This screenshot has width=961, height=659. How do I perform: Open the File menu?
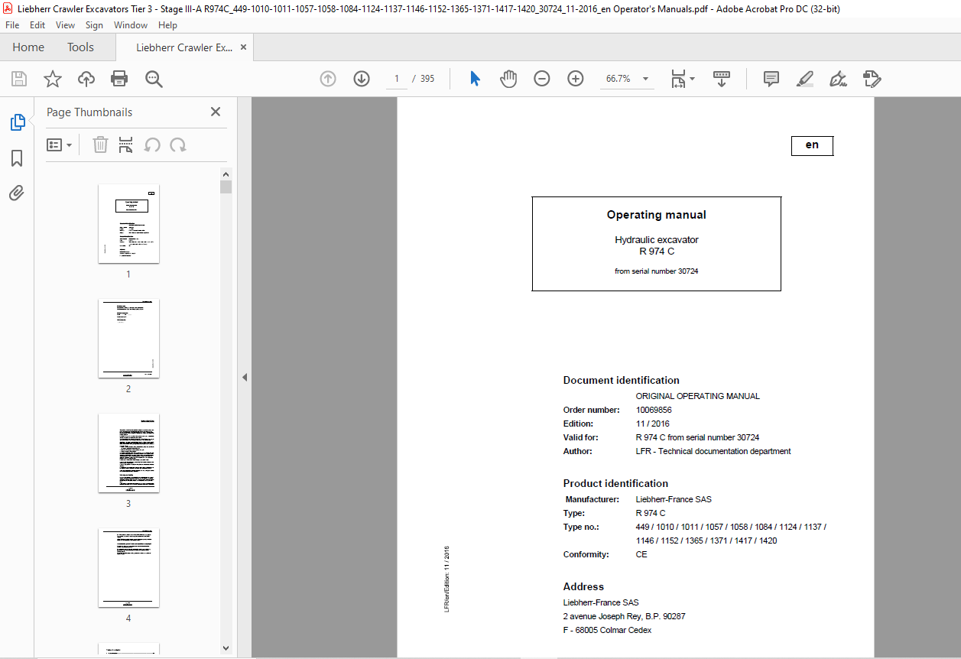(x=12, y=25)
